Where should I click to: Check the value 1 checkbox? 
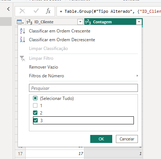coord(35,105)
